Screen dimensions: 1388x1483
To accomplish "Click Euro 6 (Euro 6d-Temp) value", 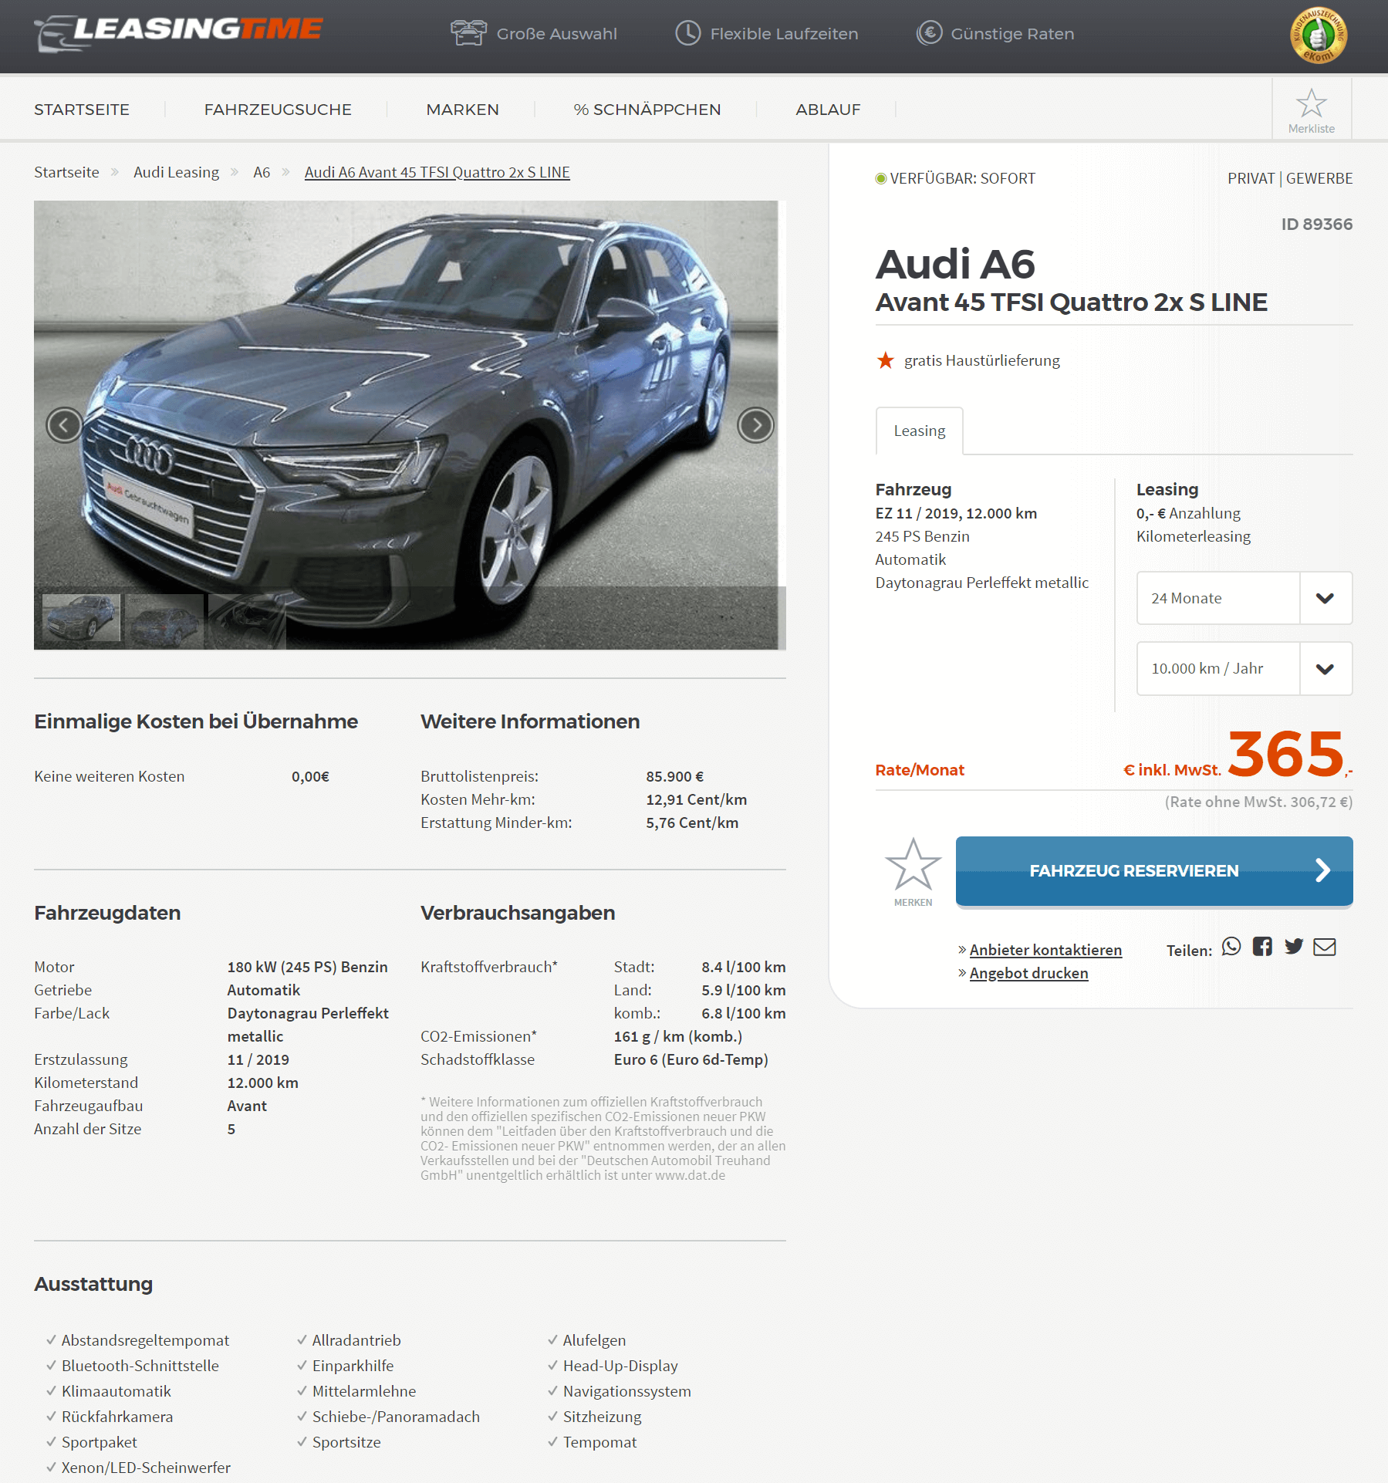I will coord(691,1059).
